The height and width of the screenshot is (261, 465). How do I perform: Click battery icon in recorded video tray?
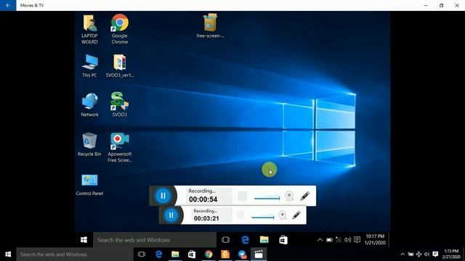point(329,240)
